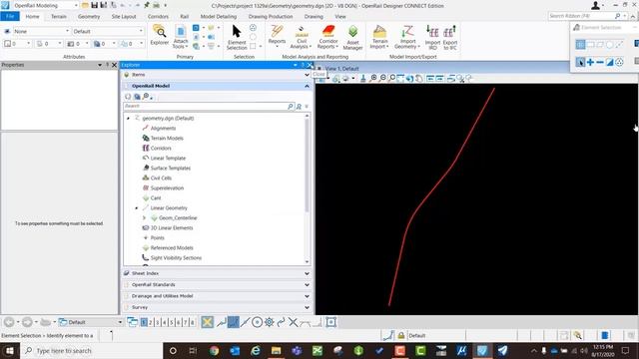Open the Explorer tool in ribbon
Viewport: 639px width, 359px height.
[x=160, y=34]
